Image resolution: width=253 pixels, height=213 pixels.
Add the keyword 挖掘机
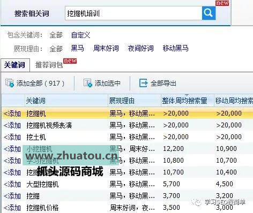(12, 113)
